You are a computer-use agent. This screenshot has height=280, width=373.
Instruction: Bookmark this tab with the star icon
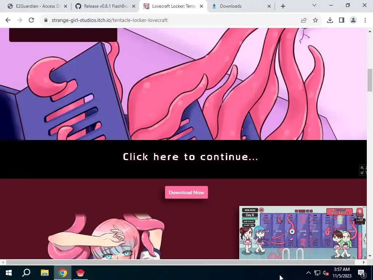coord(315,20)
